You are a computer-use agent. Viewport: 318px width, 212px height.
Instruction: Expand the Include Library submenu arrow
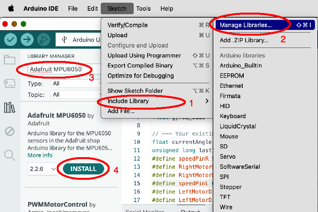[x=207, y=101]
